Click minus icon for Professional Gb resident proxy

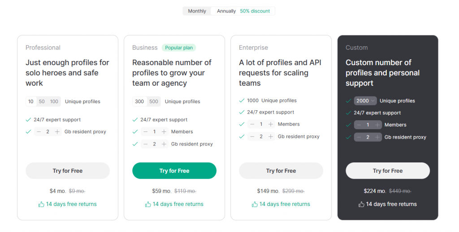(39, 132)
